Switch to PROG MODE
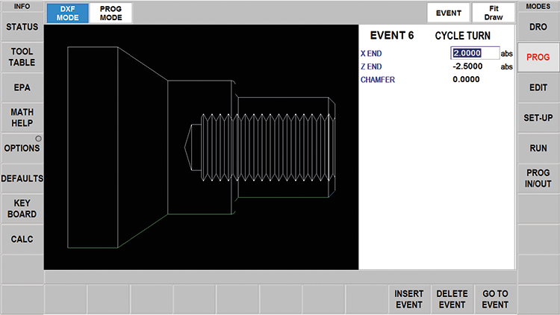 coord(111,13)
